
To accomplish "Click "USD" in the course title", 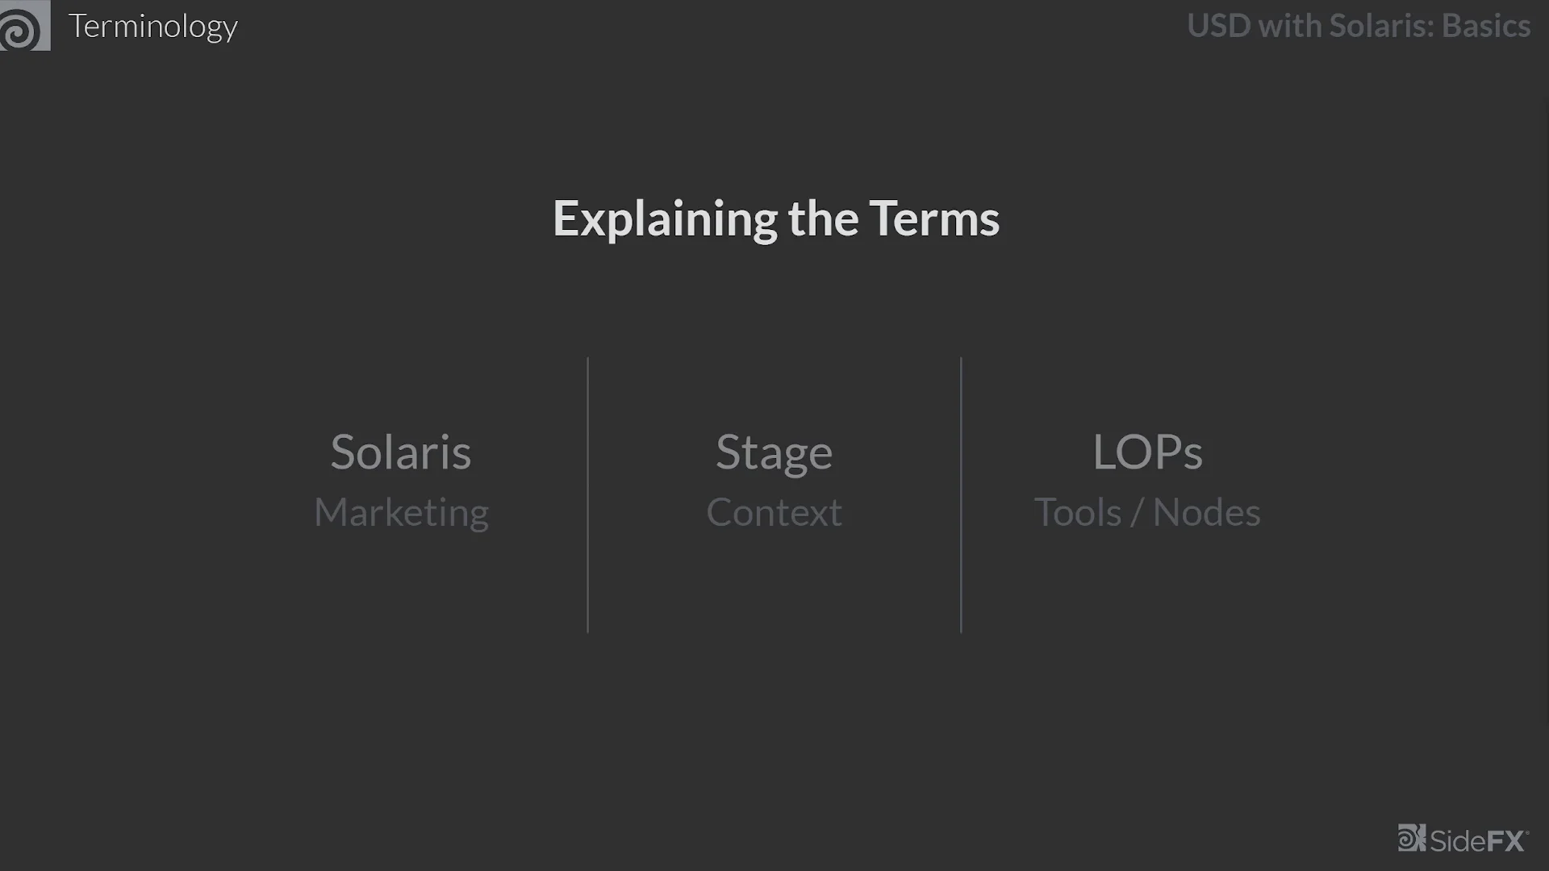I will click(1218, 26).
